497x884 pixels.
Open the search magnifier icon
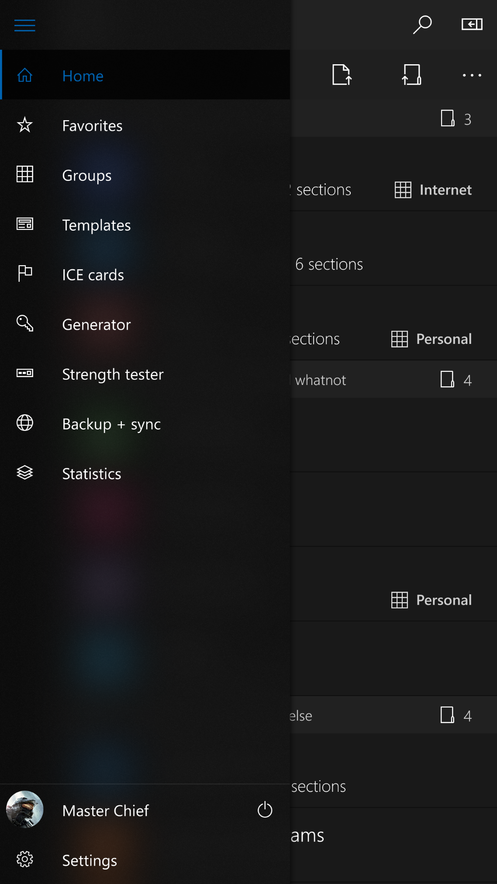click(x=422, y=25)
